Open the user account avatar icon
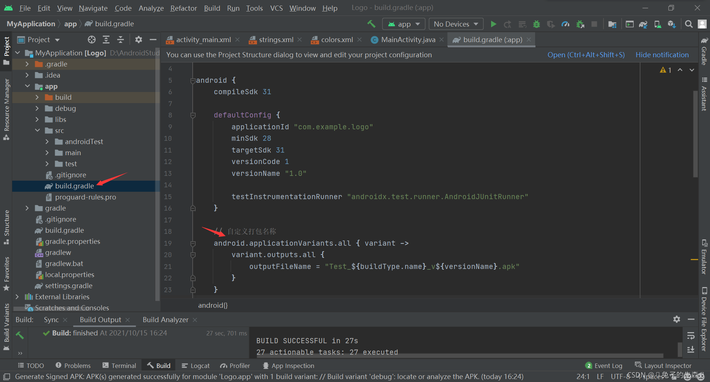This screenshot has height=382, width=710. [x=702, y=24]
